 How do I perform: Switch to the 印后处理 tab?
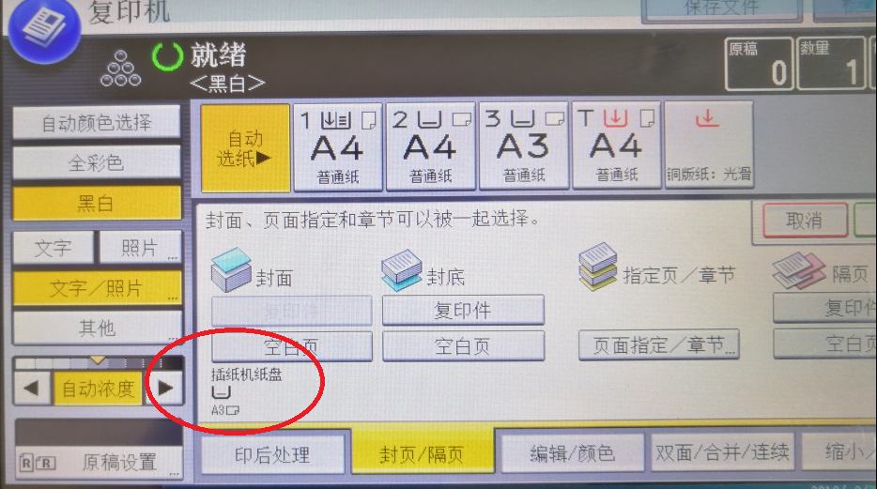click(x=272, y=453)
